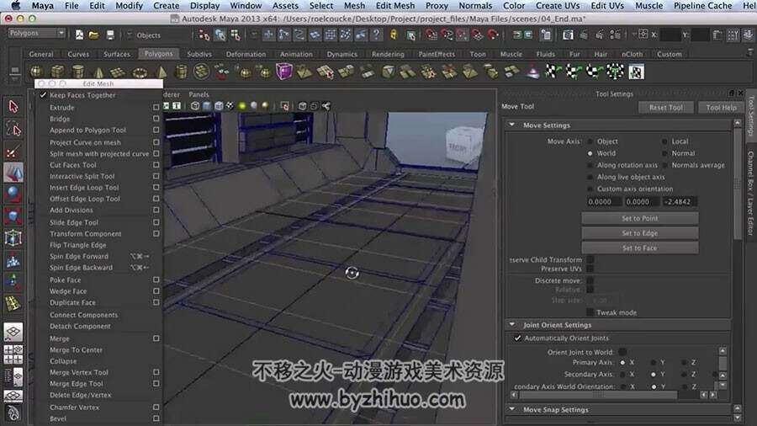Click the custom axis Z value field
The image size is (757, 426).
680,202
